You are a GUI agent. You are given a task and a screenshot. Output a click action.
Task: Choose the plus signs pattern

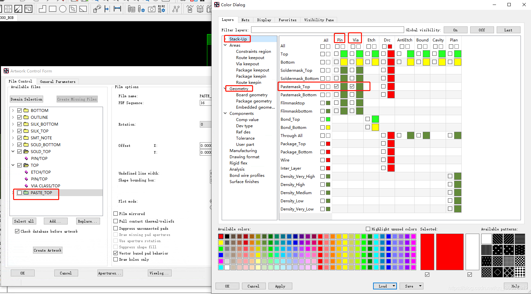508,250
